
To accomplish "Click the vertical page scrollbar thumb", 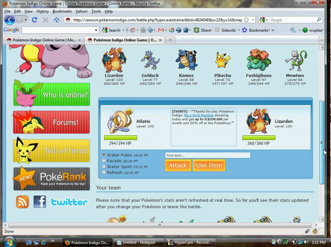I will pyautogui.click(x=322, y=142).
